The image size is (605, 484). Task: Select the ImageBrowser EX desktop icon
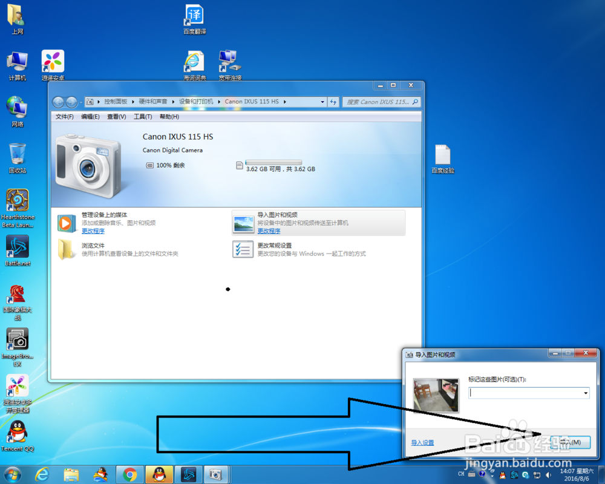[18, 347]
